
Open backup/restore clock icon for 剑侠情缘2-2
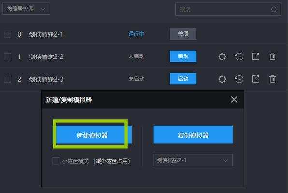(x=239, y=56)
